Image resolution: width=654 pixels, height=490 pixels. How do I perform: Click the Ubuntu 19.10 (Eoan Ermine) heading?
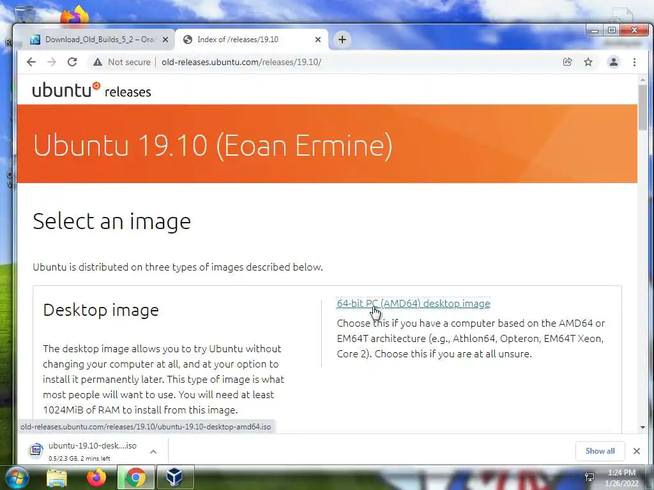pos(213,145)
